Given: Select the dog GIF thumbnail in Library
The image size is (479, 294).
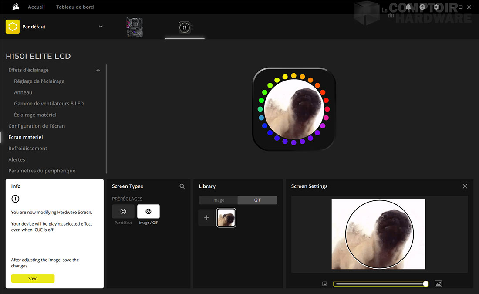Looking at the screenshot, I should (226, 218).
